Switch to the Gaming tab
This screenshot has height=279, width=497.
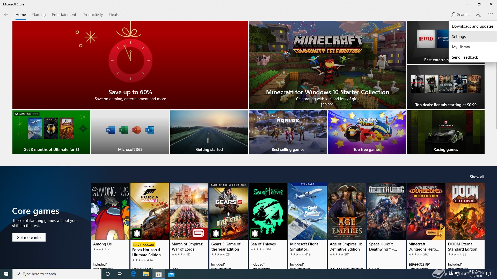point(39,15)
